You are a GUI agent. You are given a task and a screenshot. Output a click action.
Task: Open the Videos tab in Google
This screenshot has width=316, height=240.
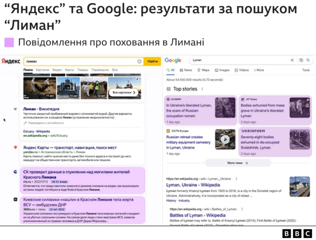(241, 70)
